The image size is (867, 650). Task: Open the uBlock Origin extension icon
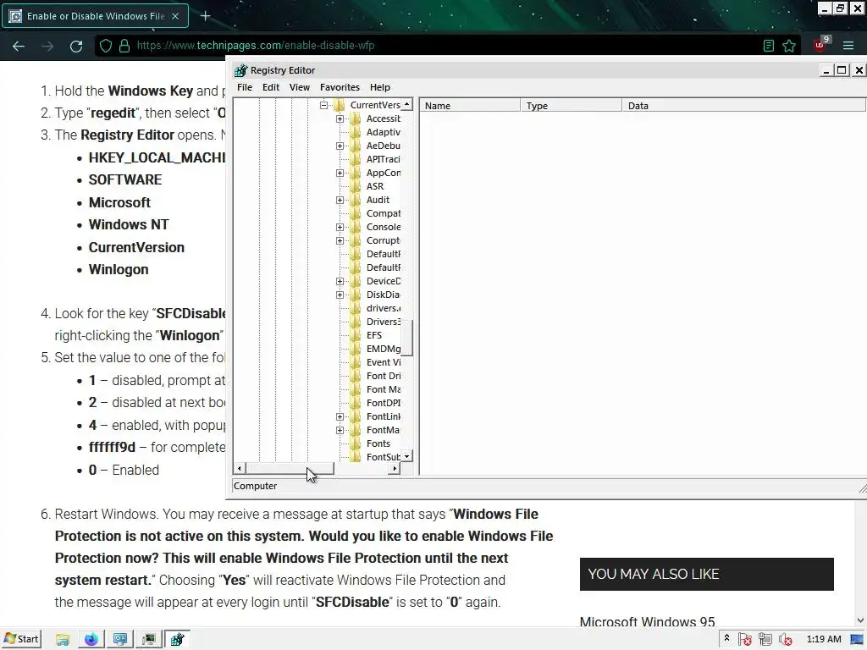coord(820,45)
